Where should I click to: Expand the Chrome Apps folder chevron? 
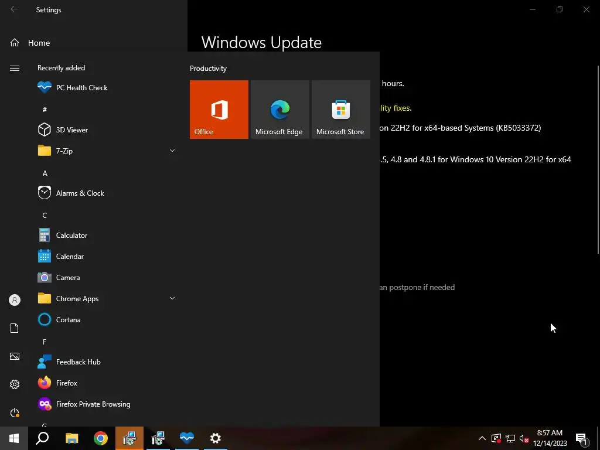[x=172, y=298]
